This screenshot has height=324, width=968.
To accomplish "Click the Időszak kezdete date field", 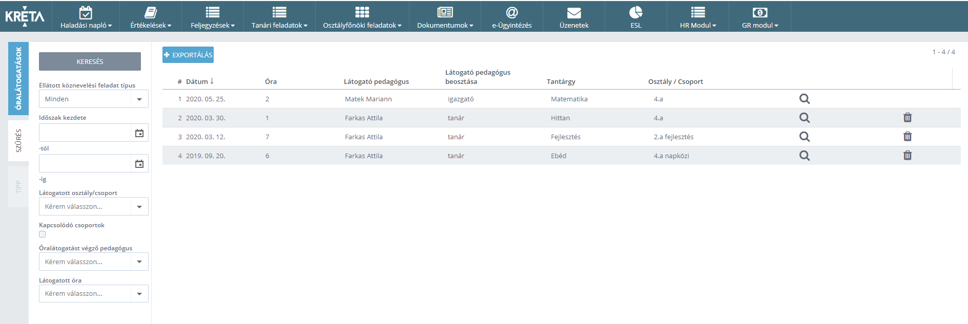I will pos(85,133).
